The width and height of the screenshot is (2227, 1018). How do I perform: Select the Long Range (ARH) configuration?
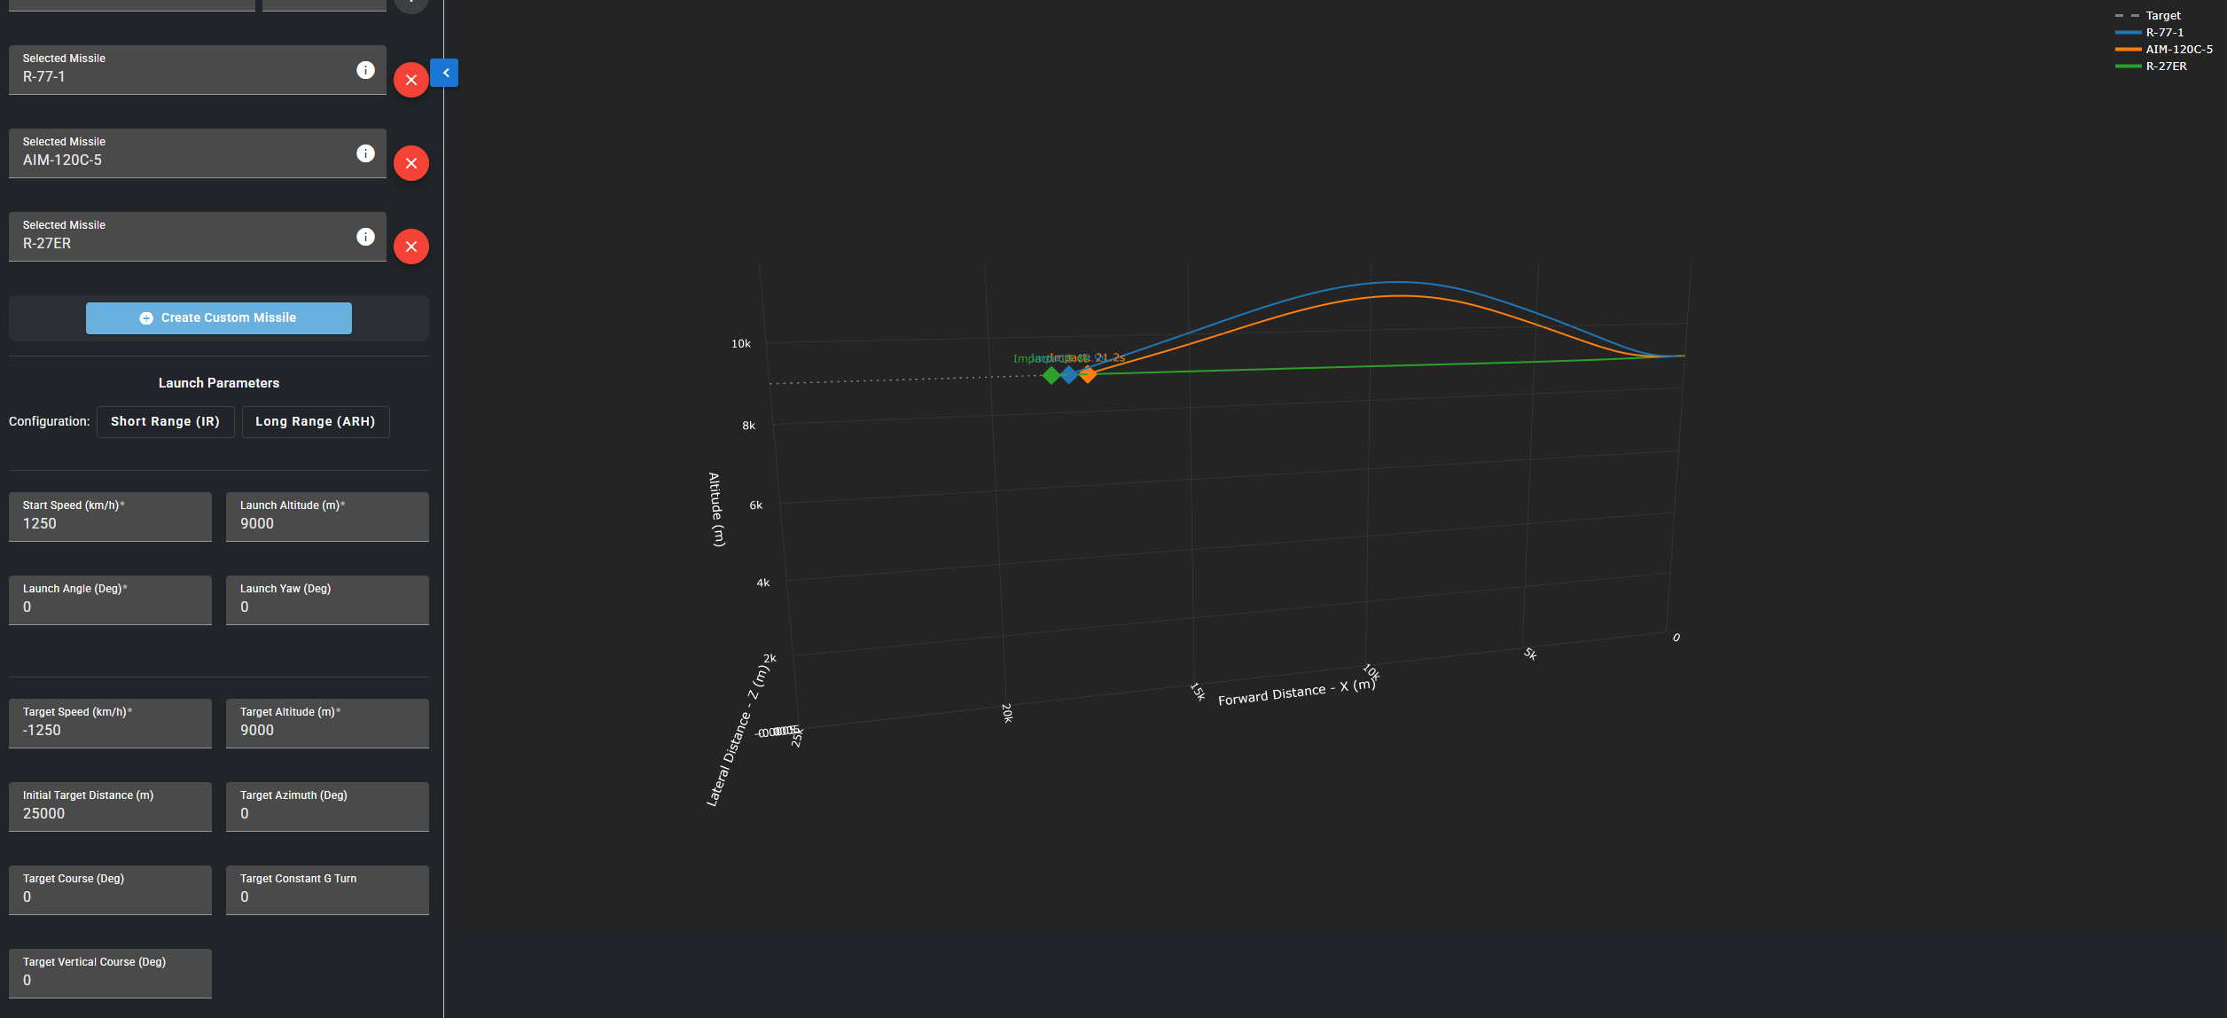(x=315, y=422)
